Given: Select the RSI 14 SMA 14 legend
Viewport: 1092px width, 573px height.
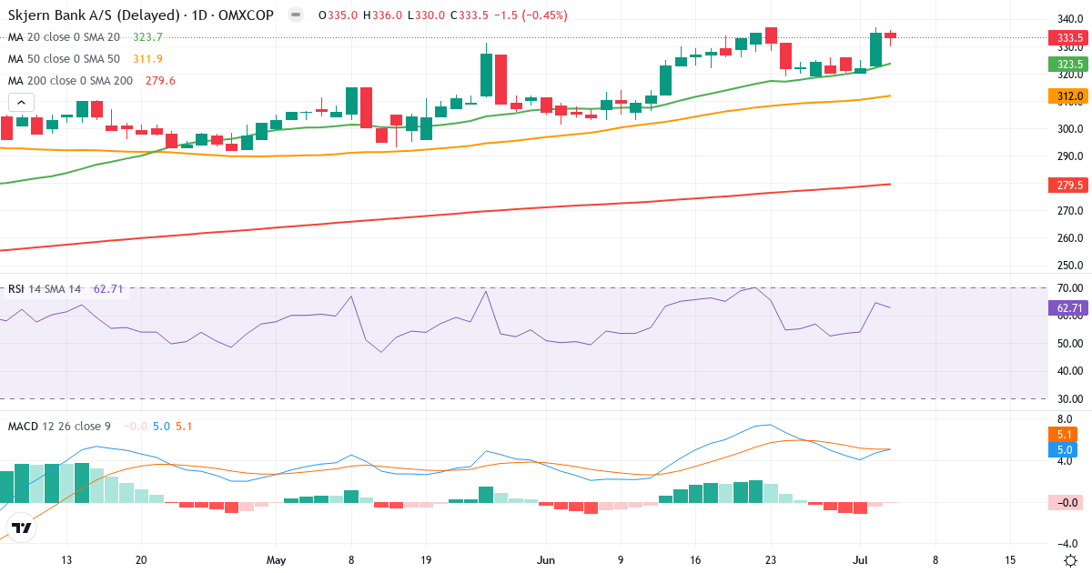Looking at the screenshot, I should 45,289.
